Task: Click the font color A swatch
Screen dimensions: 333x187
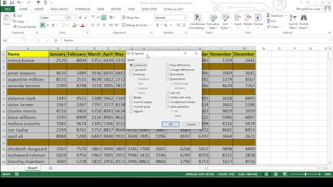Action: coord(83,25)
